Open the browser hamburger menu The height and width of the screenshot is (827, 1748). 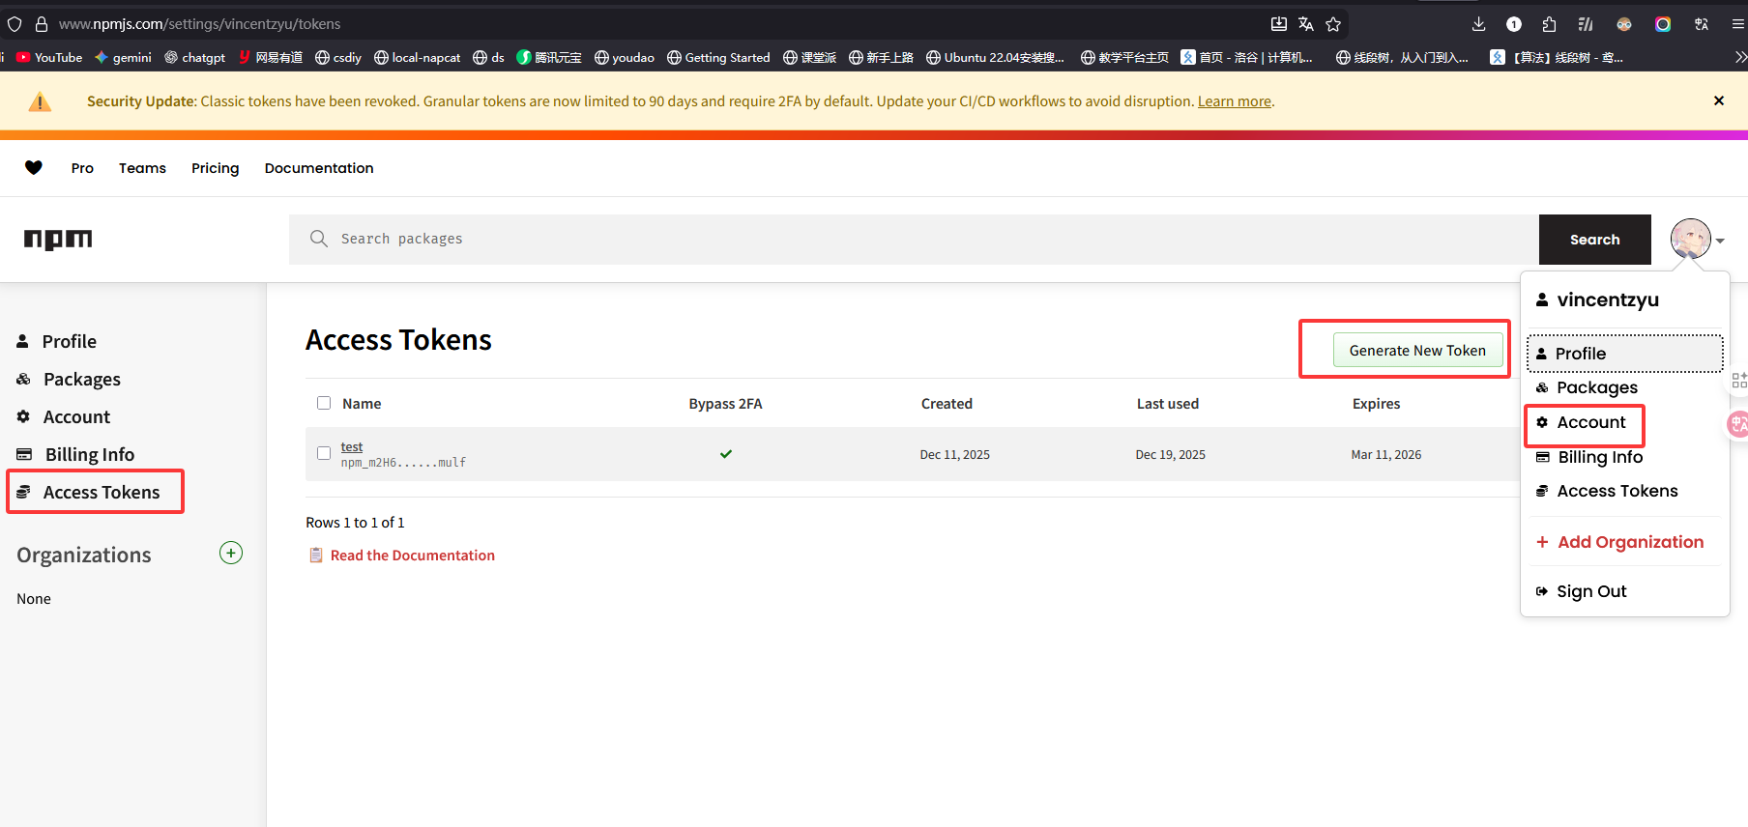pos(1737,24)
